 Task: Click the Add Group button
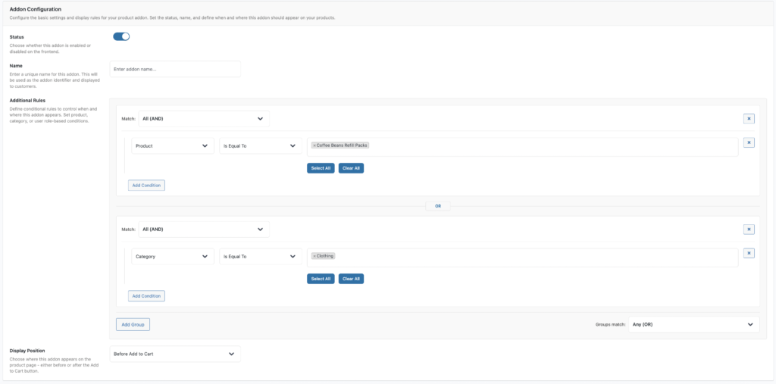pyautogui.click(x=133, y=324)
